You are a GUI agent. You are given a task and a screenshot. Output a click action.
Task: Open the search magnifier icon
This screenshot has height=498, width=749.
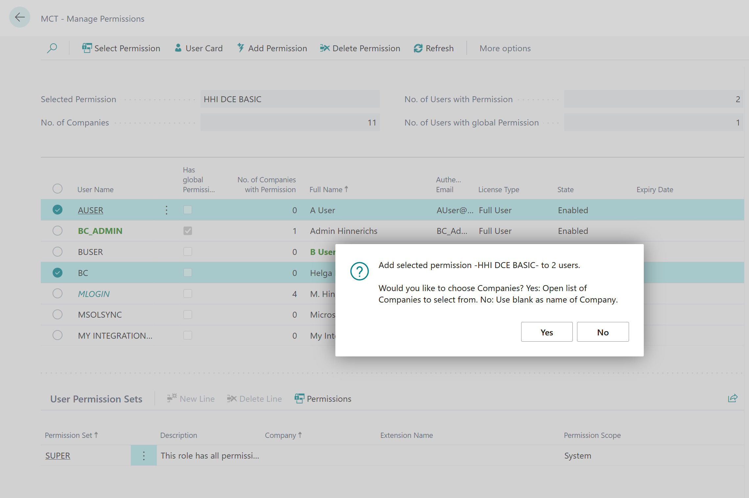click(52, 48)
